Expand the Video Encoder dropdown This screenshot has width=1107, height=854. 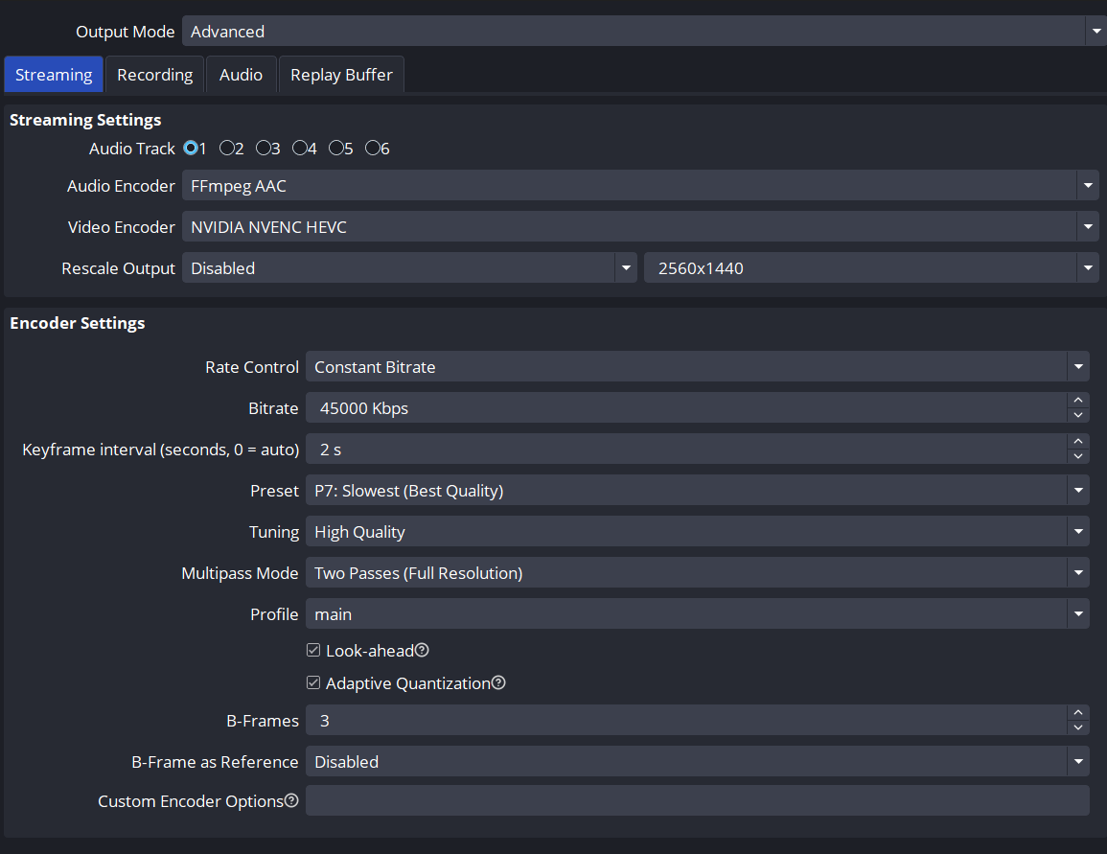pos(1087,228)
